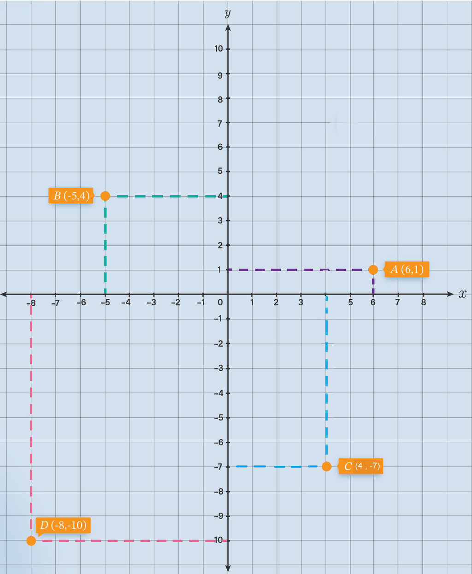Click the number 10 on the y-axis
This screenshot has width=472, height=574.
click(x=218, y=49)
